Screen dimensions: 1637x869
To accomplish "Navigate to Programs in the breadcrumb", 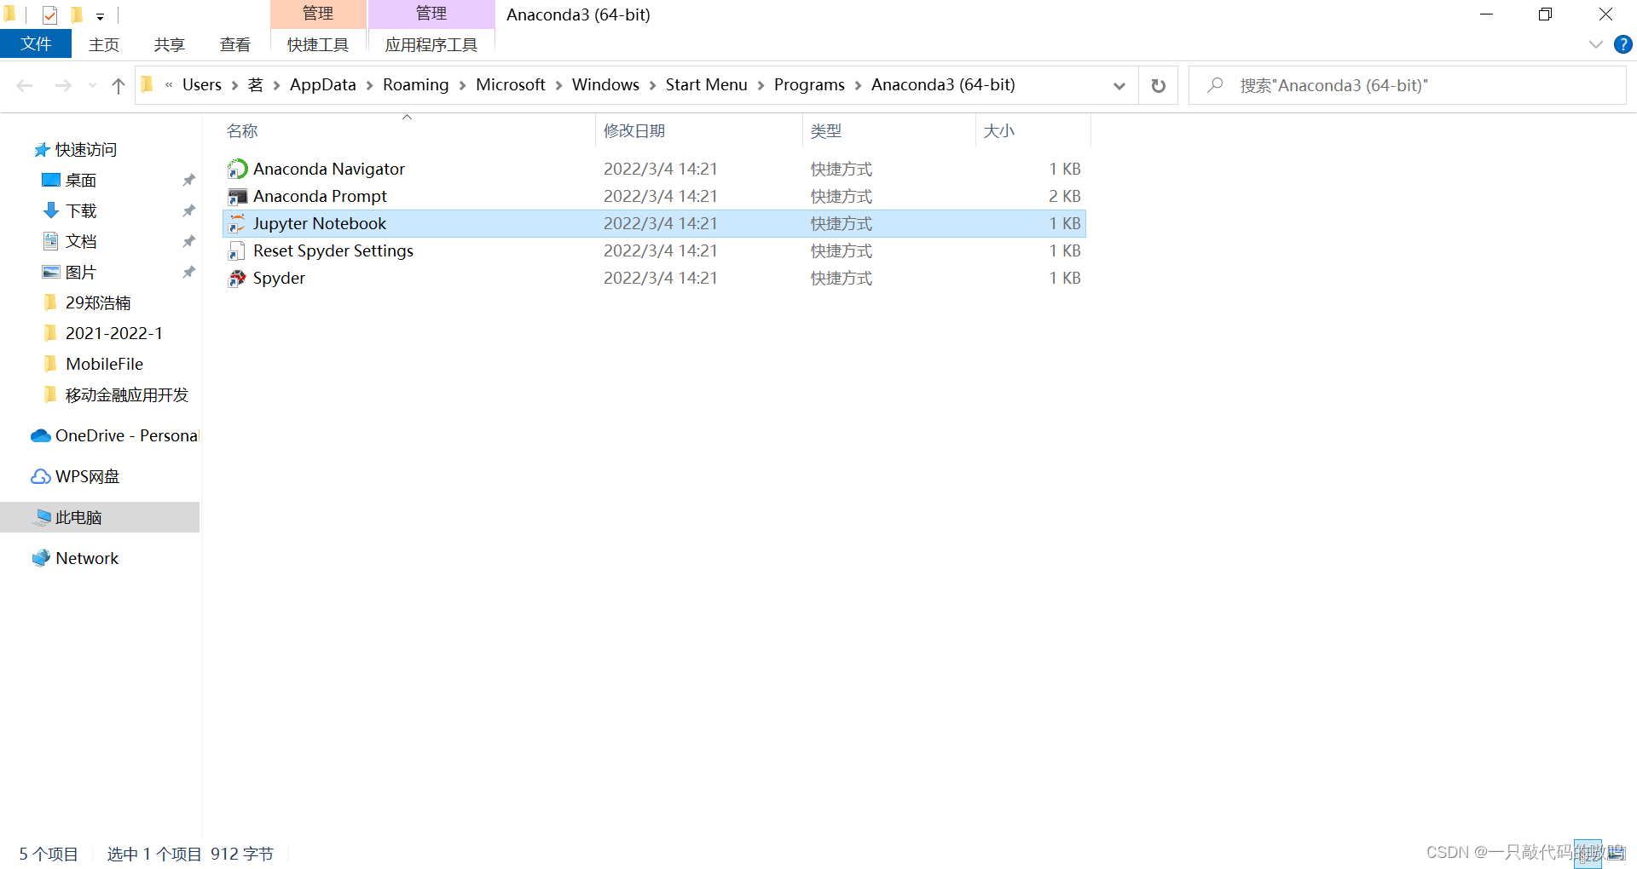I will [809, 84].
